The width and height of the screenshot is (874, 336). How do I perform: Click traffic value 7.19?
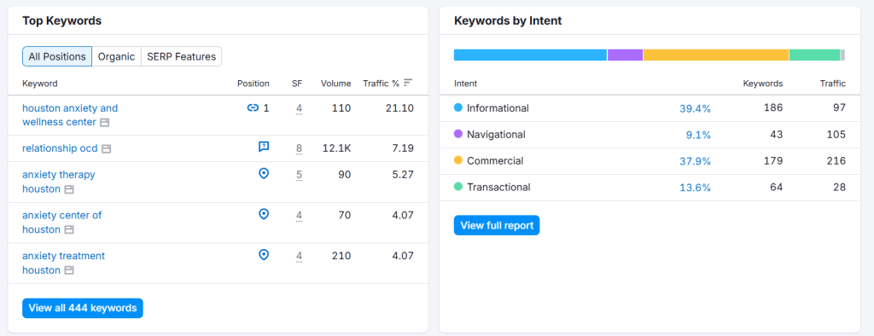pyautogui.click(x=403, y=148)
